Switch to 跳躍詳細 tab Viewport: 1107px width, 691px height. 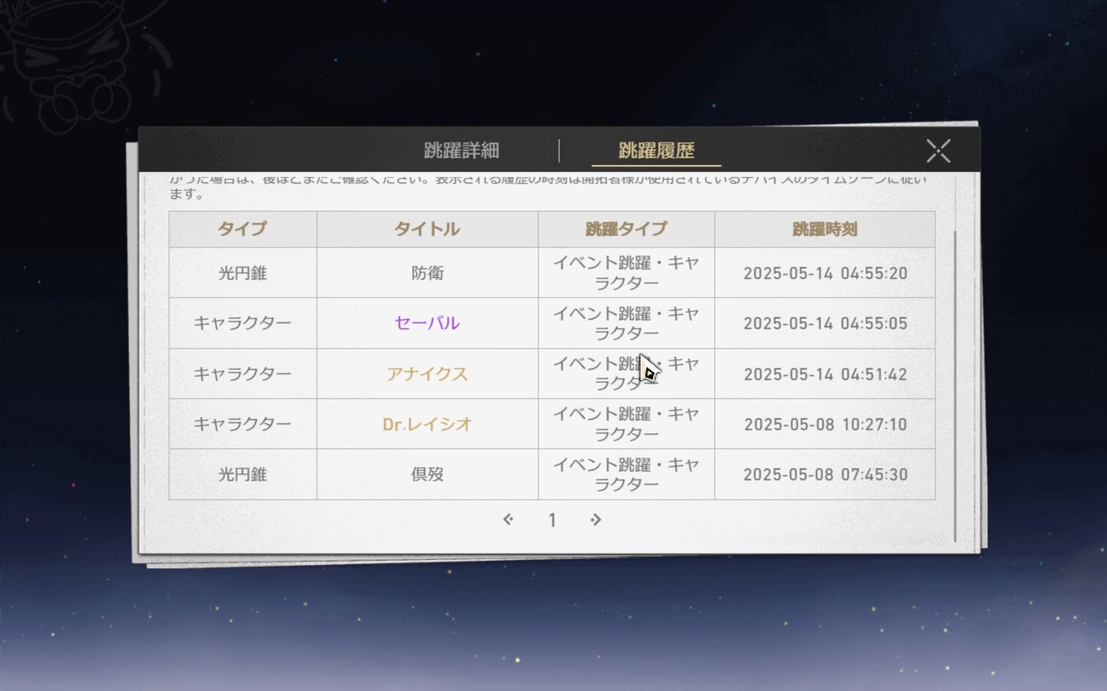point(461,151)
